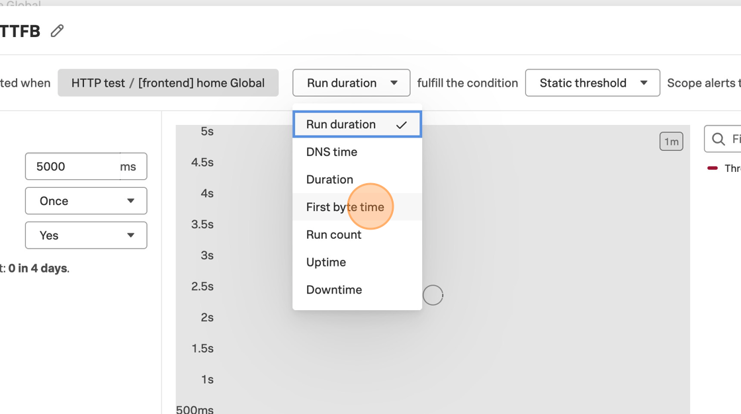Select Run count from menu
741x414 pixels.
333,235
